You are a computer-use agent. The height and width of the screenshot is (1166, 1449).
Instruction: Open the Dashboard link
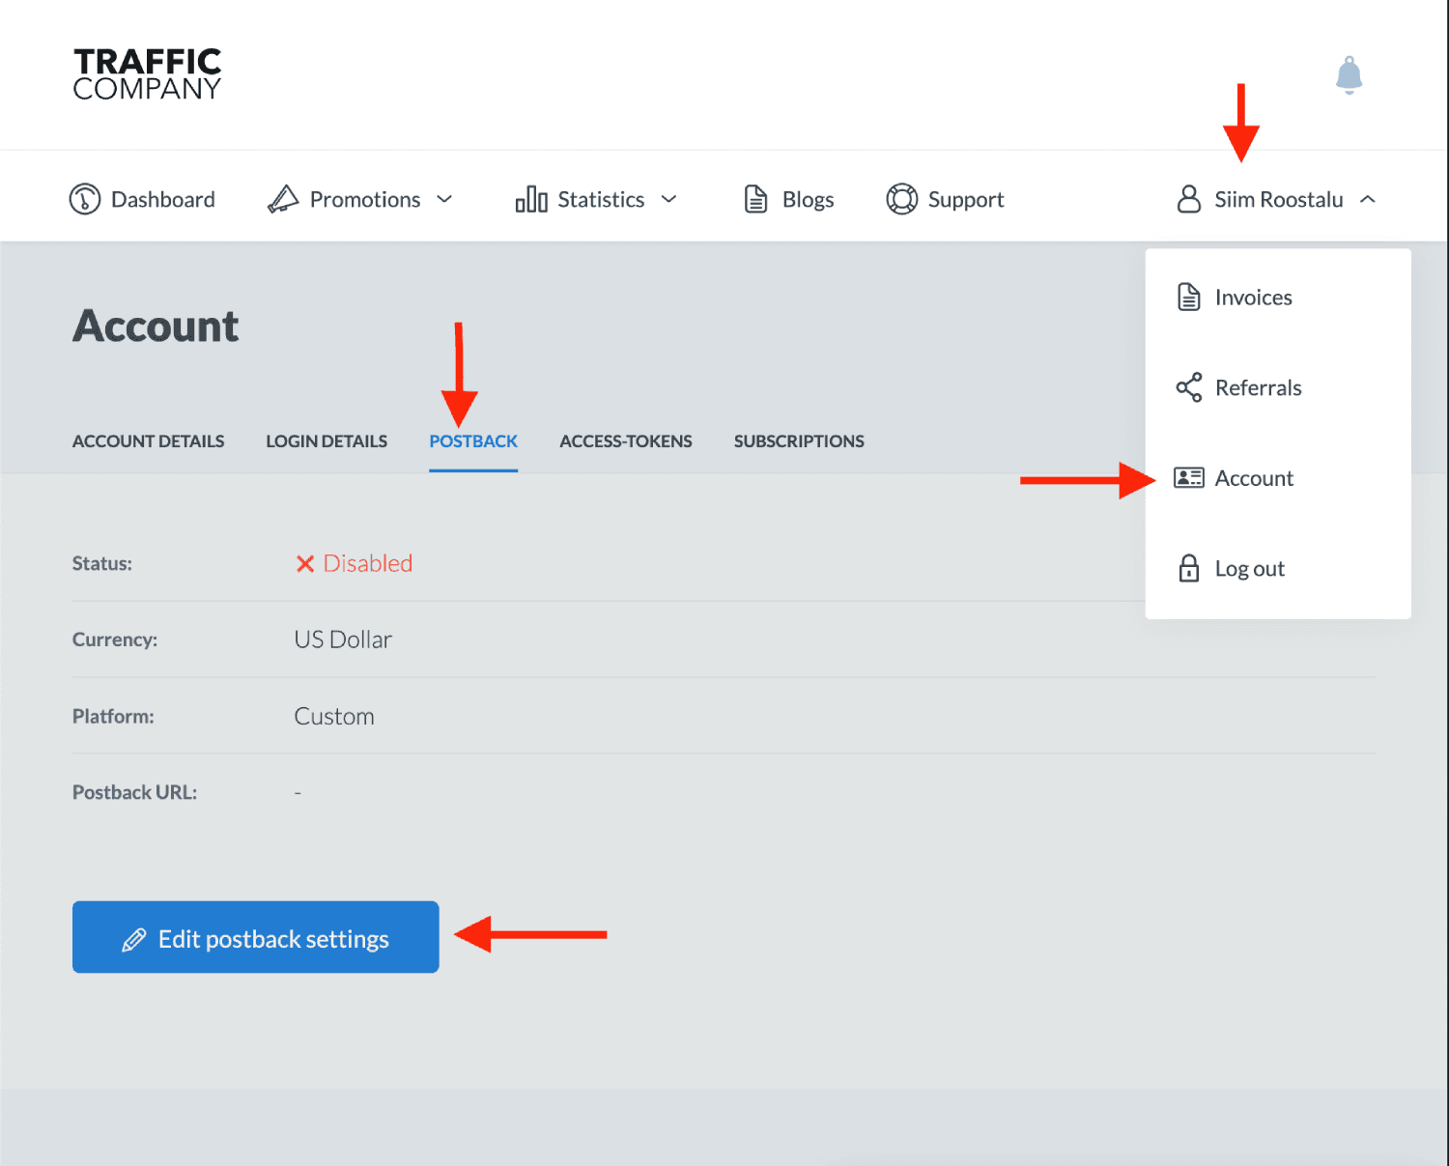click(x=163, y=199)
